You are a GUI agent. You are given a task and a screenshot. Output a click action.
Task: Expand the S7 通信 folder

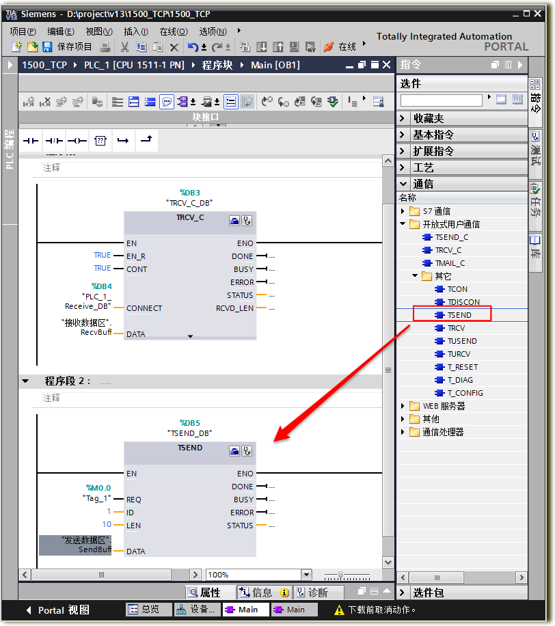403,210
